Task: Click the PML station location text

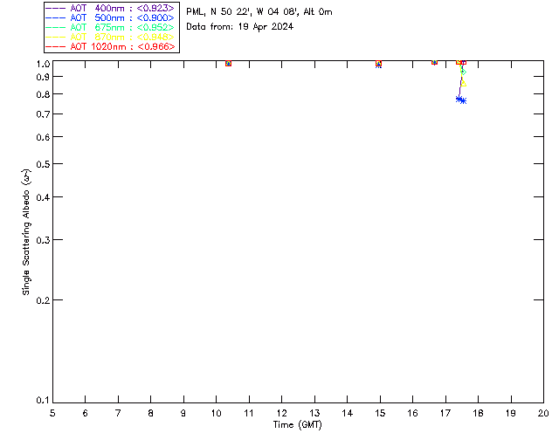Action: pyautogui.click(x=259, y=12)
